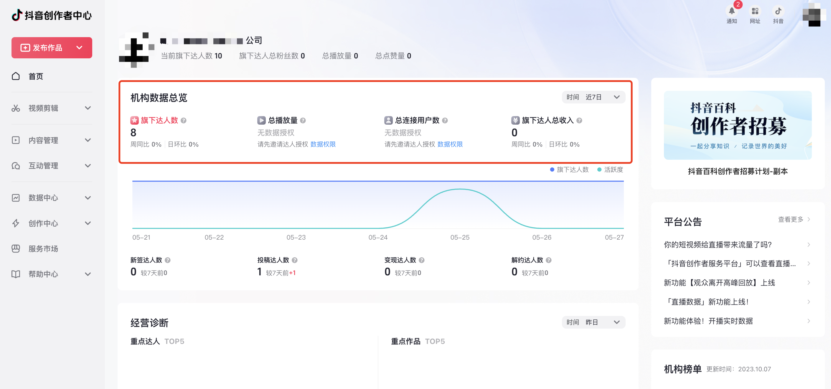Expand the 帮助中心 menu chevron
The width and height of the screenshot is (831, 389).
click(88, 274)
